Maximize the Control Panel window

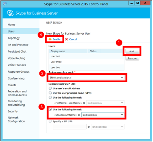point(137,3)
